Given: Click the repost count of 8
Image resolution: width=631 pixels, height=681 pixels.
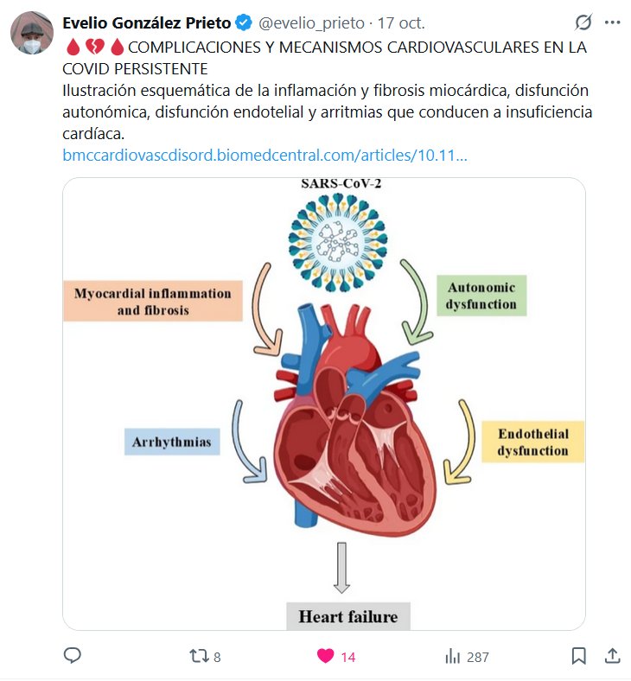Looking at the screenshot, I should [216, 657].
